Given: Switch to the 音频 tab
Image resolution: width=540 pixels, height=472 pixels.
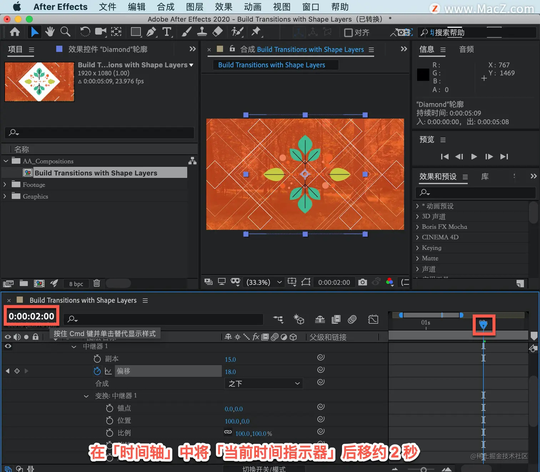Looking at the screenshot, I should [466, 49].
